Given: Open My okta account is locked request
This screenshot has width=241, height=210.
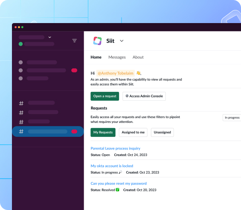Looking at the screenshot, I should [x=112, y=166].
